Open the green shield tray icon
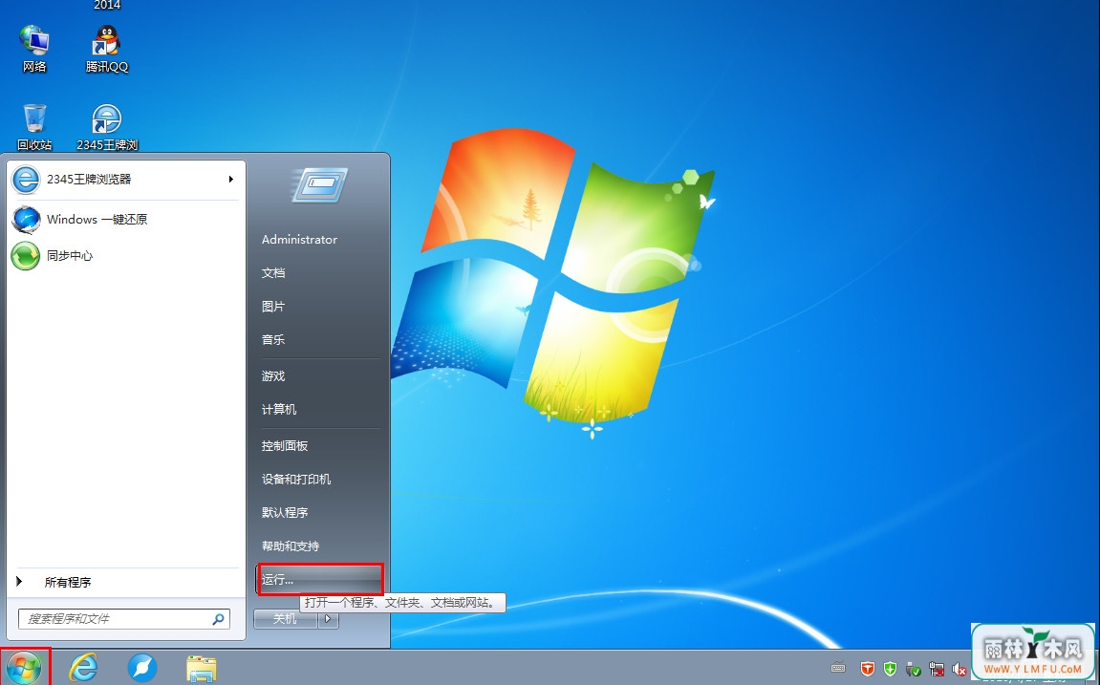Image resolution: width=1100 pixels, height=685 pixels. click(891, 668)
